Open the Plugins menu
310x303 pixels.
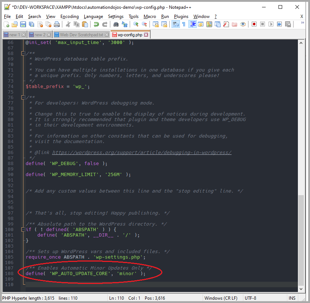[x=181, y=17]
